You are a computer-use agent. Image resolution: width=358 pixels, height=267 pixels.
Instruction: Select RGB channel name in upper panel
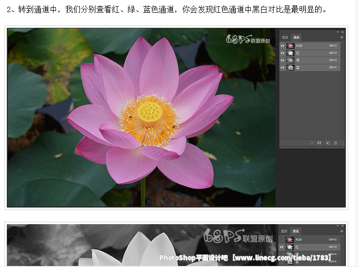coord(299,46)
